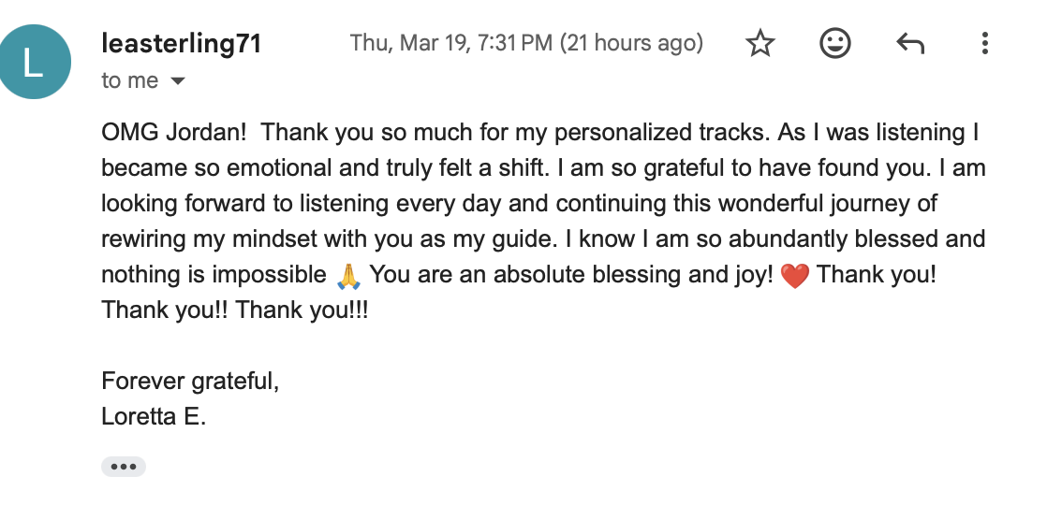This screenshot has width=1047, height=505.
Task: Click the "(21 hours ago)" relative time text
Action: coord(631,43)
